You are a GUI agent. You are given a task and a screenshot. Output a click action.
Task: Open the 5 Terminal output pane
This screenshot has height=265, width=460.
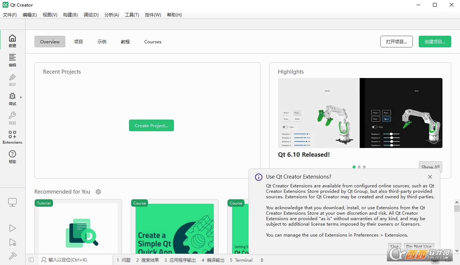click(241, 260)
